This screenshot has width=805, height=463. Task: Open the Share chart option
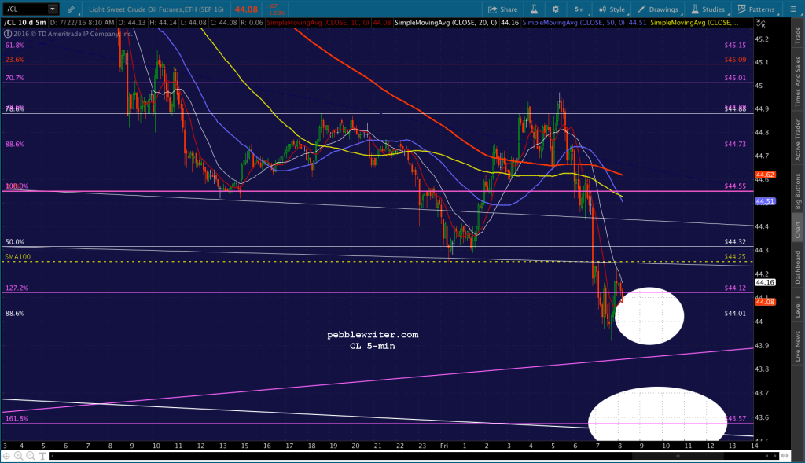point(502,9)
